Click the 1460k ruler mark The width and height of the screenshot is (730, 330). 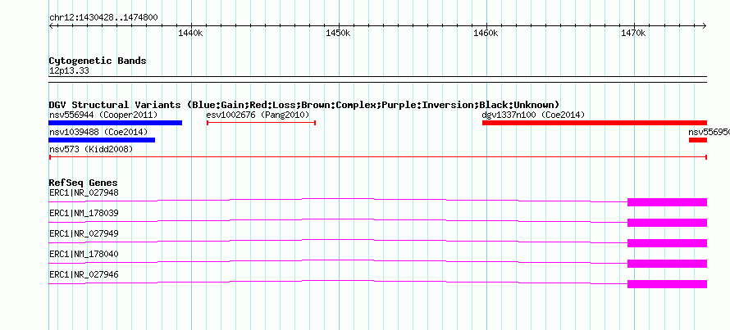486,34
